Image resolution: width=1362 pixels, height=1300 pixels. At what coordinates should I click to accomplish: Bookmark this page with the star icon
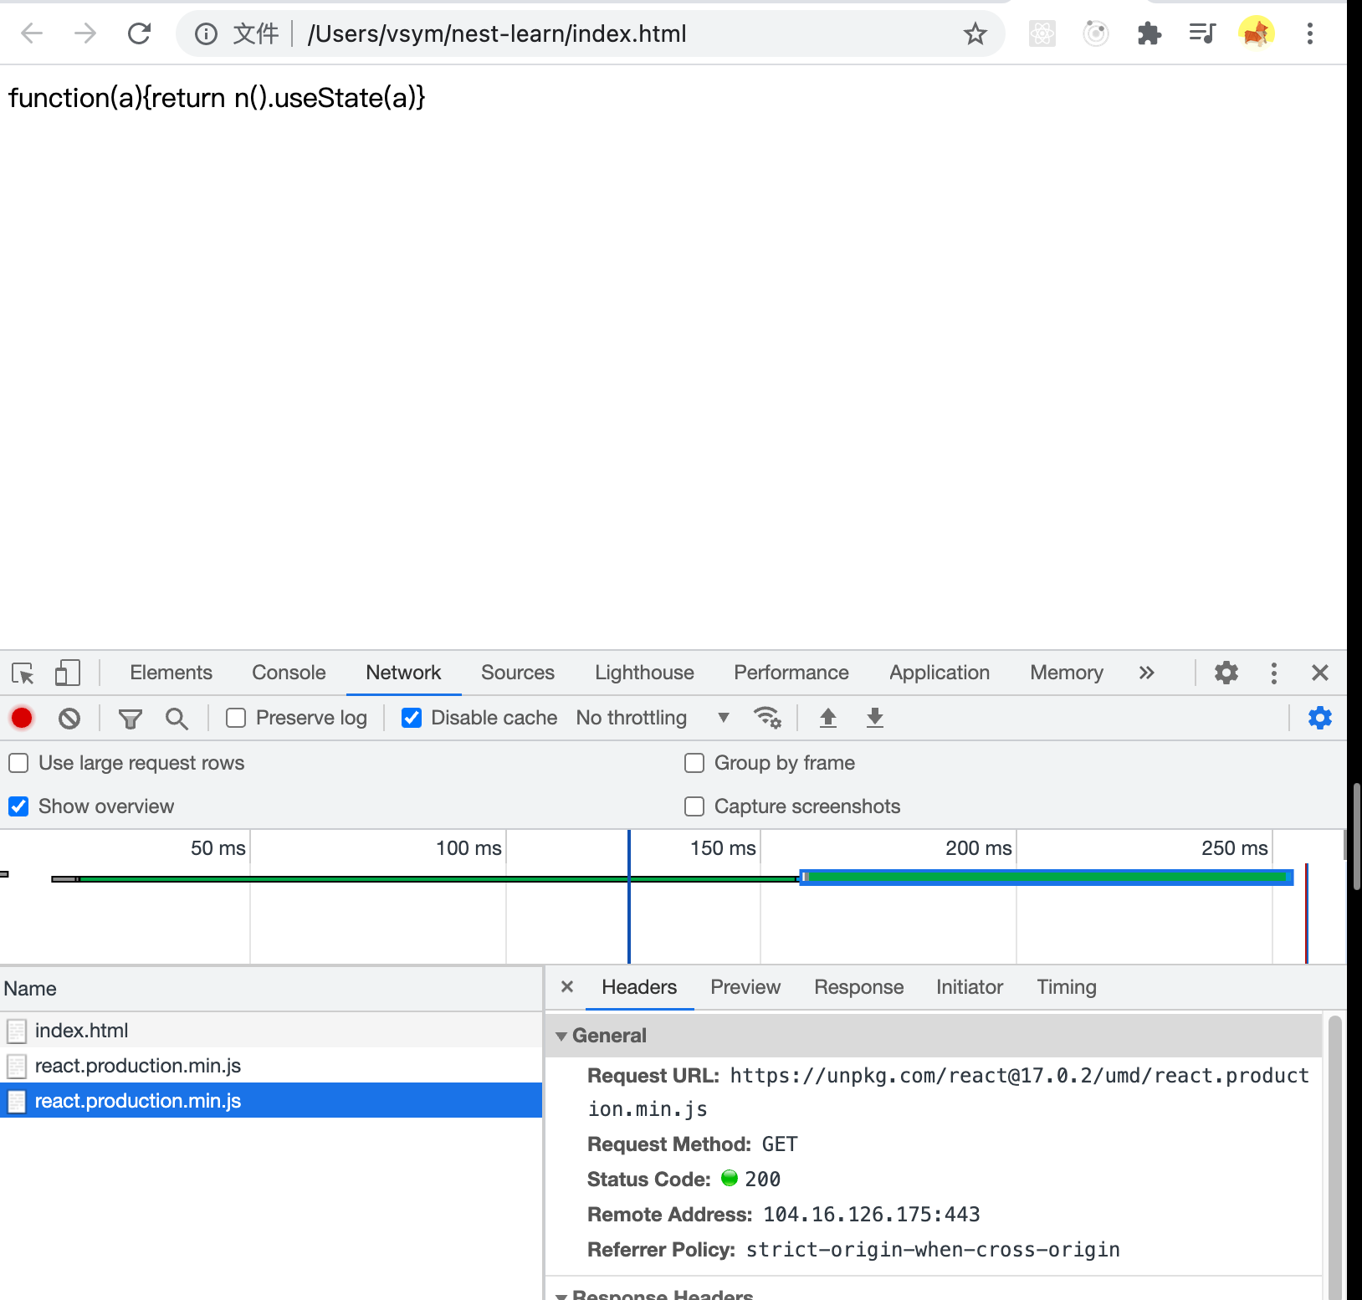click(975, 34)
